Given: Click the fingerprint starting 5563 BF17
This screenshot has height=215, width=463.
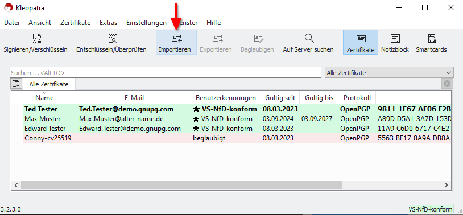Looking at the screenshot, I should [414, 138].
